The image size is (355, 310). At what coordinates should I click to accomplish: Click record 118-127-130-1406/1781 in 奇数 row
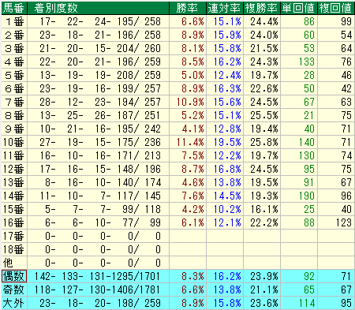tap(97, 289)
